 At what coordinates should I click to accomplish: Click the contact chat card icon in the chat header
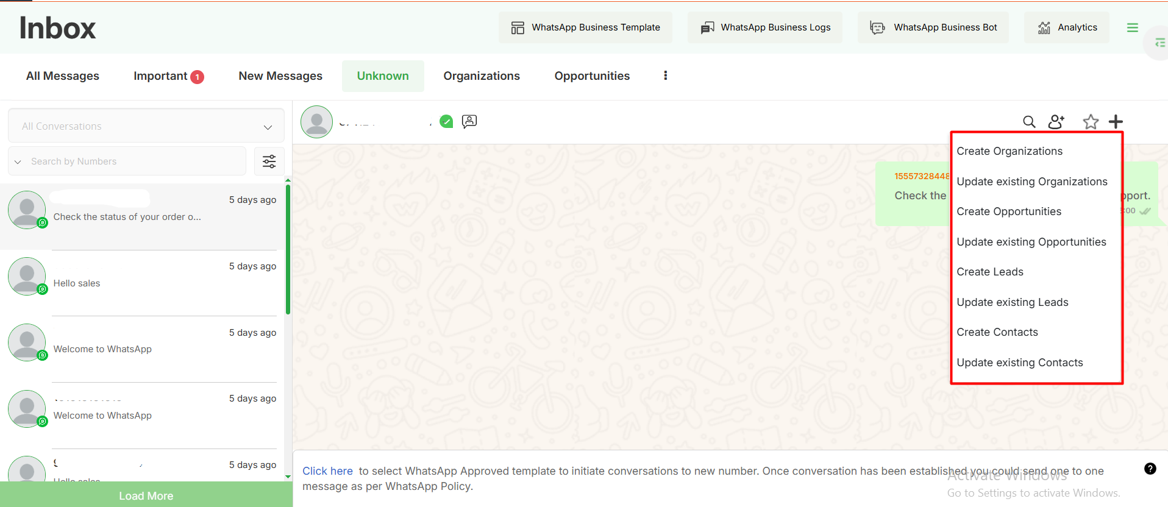coord(469,121)
